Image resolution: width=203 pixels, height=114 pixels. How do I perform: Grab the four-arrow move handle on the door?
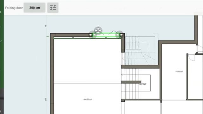tap(98, 31)
